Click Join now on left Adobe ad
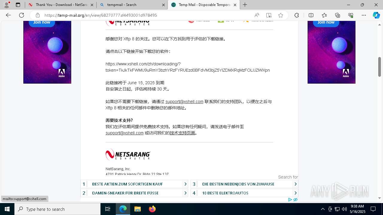The width and height of the screenshot is (383, 215). 42,22
